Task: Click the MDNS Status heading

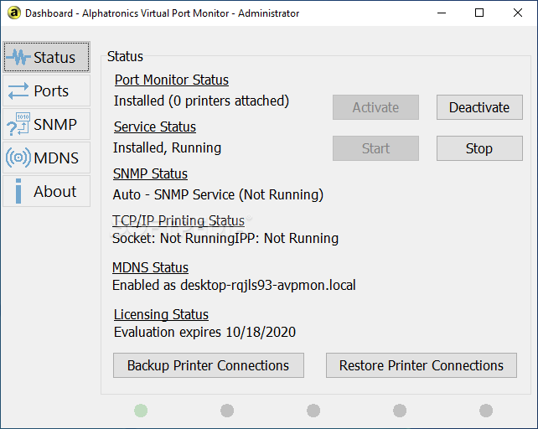Action: pos(150,267)
